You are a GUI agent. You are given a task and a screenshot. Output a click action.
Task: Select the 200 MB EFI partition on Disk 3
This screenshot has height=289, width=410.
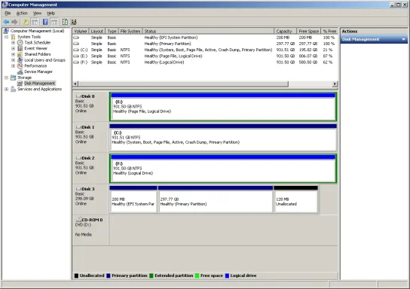point(133,199)
